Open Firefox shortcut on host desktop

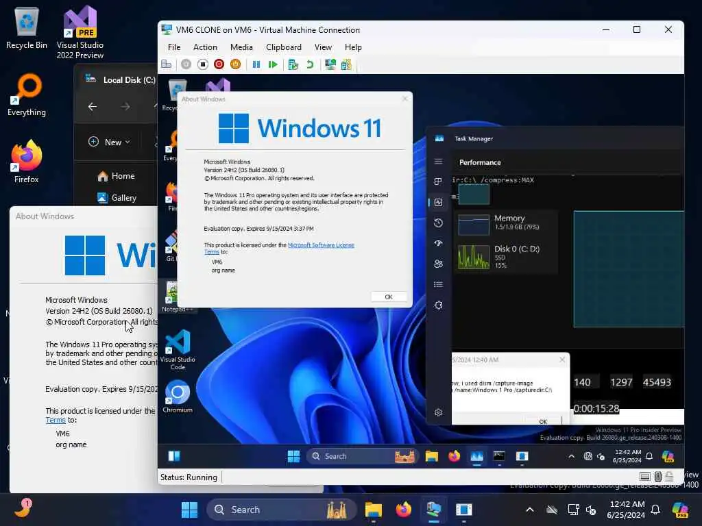tap(27, 162)
